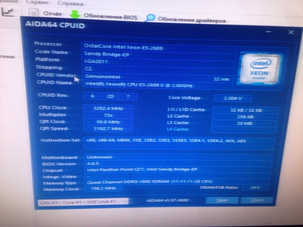The image size is (303, 227).
Task: Click the Обновления драйверов magnifier icon
Action: 150,18
